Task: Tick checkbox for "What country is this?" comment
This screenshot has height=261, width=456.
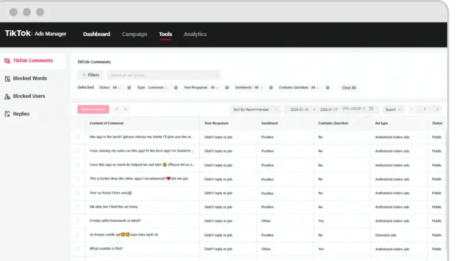Action: pos(77,249)
